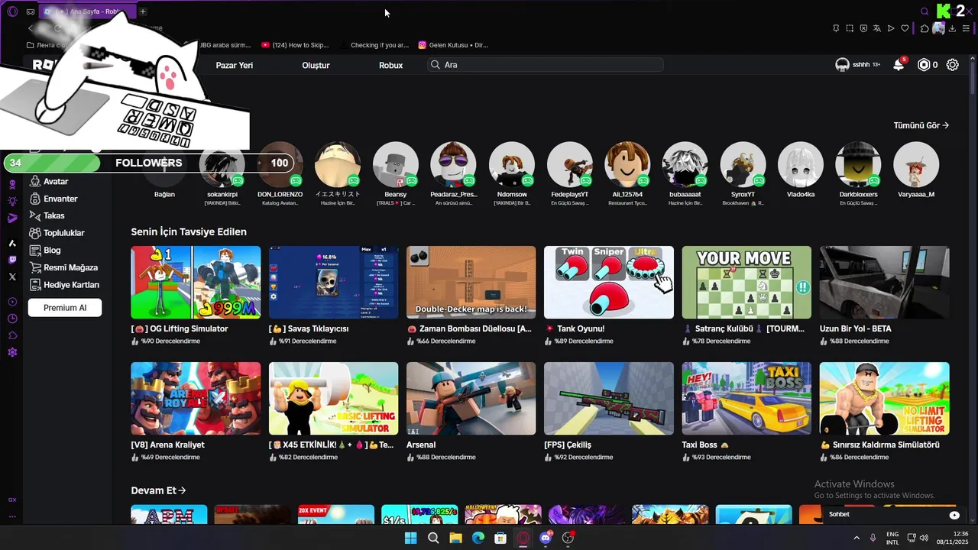Open Opera sidebar settings gear icon
The width and height of the screenshot is (978, 550).
12,352
